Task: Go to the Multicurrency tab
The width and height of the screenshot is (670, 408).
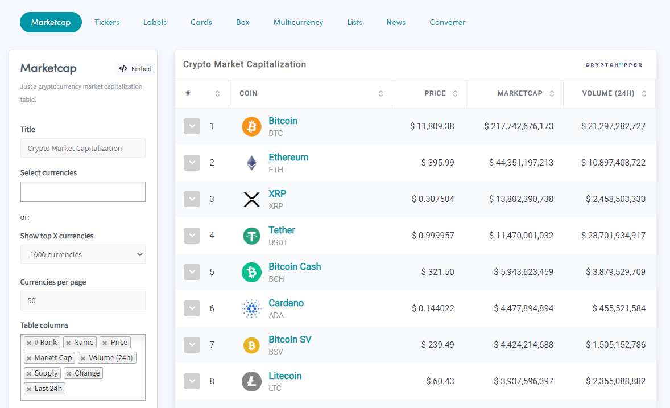Action: point(298,22)
